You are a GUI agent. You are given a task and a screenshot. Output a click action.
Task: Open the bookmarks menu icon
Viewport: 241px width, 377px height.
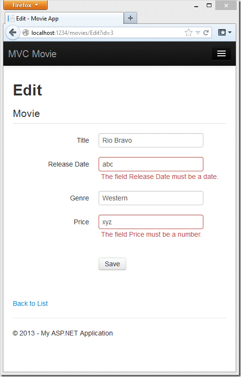pyautogui.click(x=222, y=32)
